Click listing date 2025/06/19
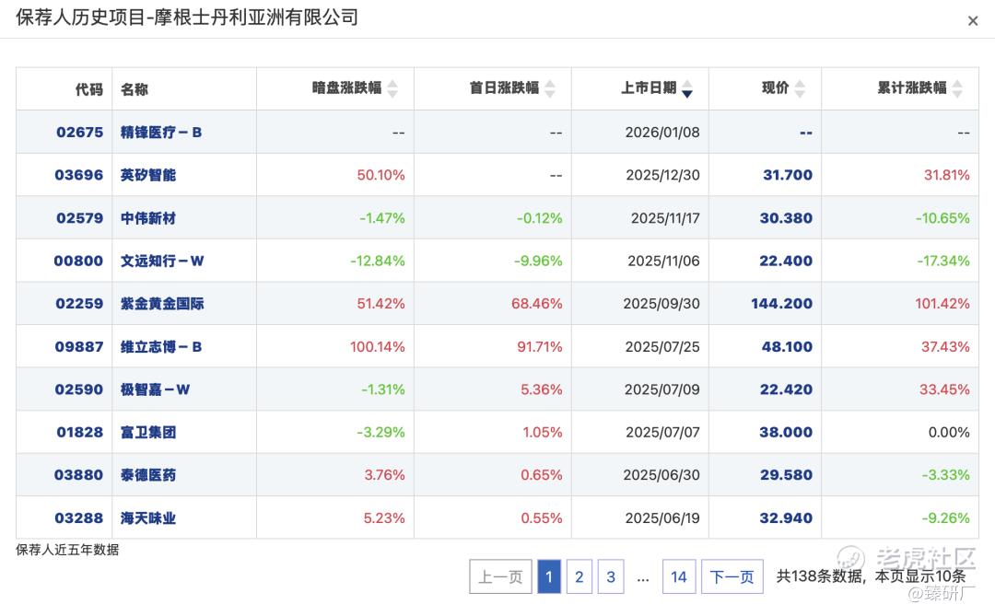Screen dimensions: 995x616 pos(662,518)
